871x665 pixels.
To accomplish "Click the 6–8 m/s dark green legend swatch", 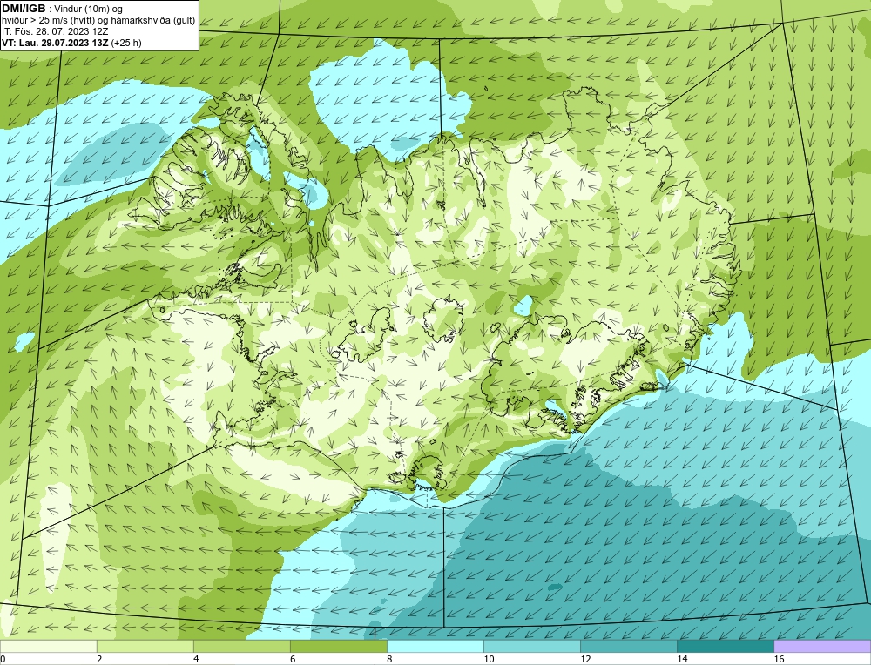I will (x=339, y=646).
